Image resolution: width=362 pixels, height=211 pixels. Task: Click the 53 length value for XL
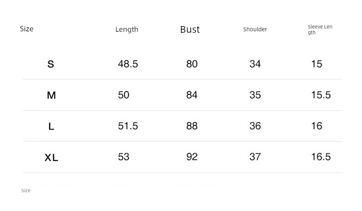tap(124, 157)
